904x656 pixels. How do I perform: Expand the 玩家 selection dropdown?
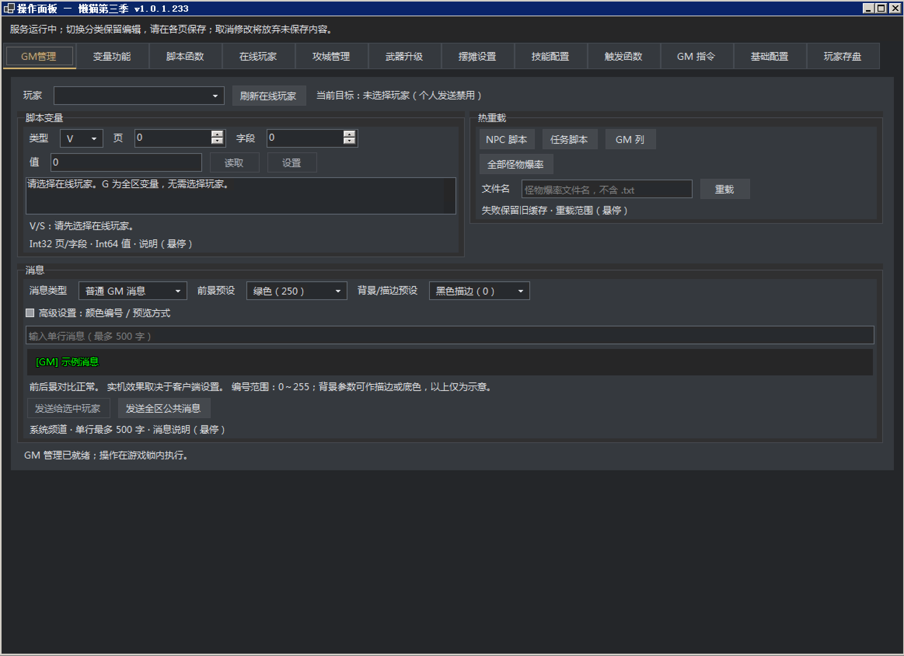(x=139, y=96)
